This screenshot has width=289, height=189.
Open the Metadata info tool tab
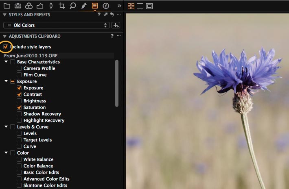[x=106, y=6]
